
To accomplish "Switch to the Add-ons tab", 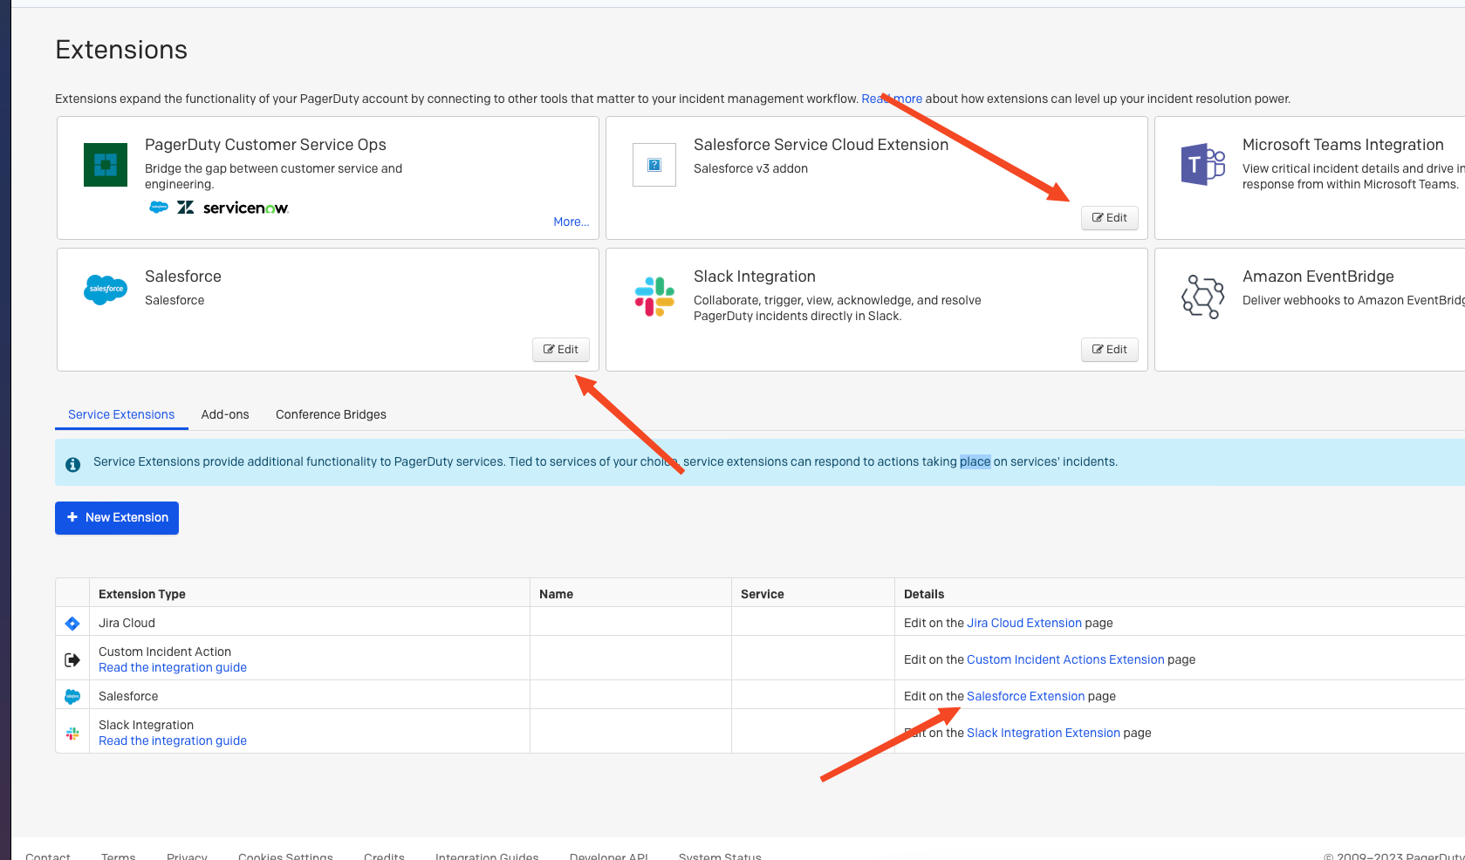I will click(225, 414).
